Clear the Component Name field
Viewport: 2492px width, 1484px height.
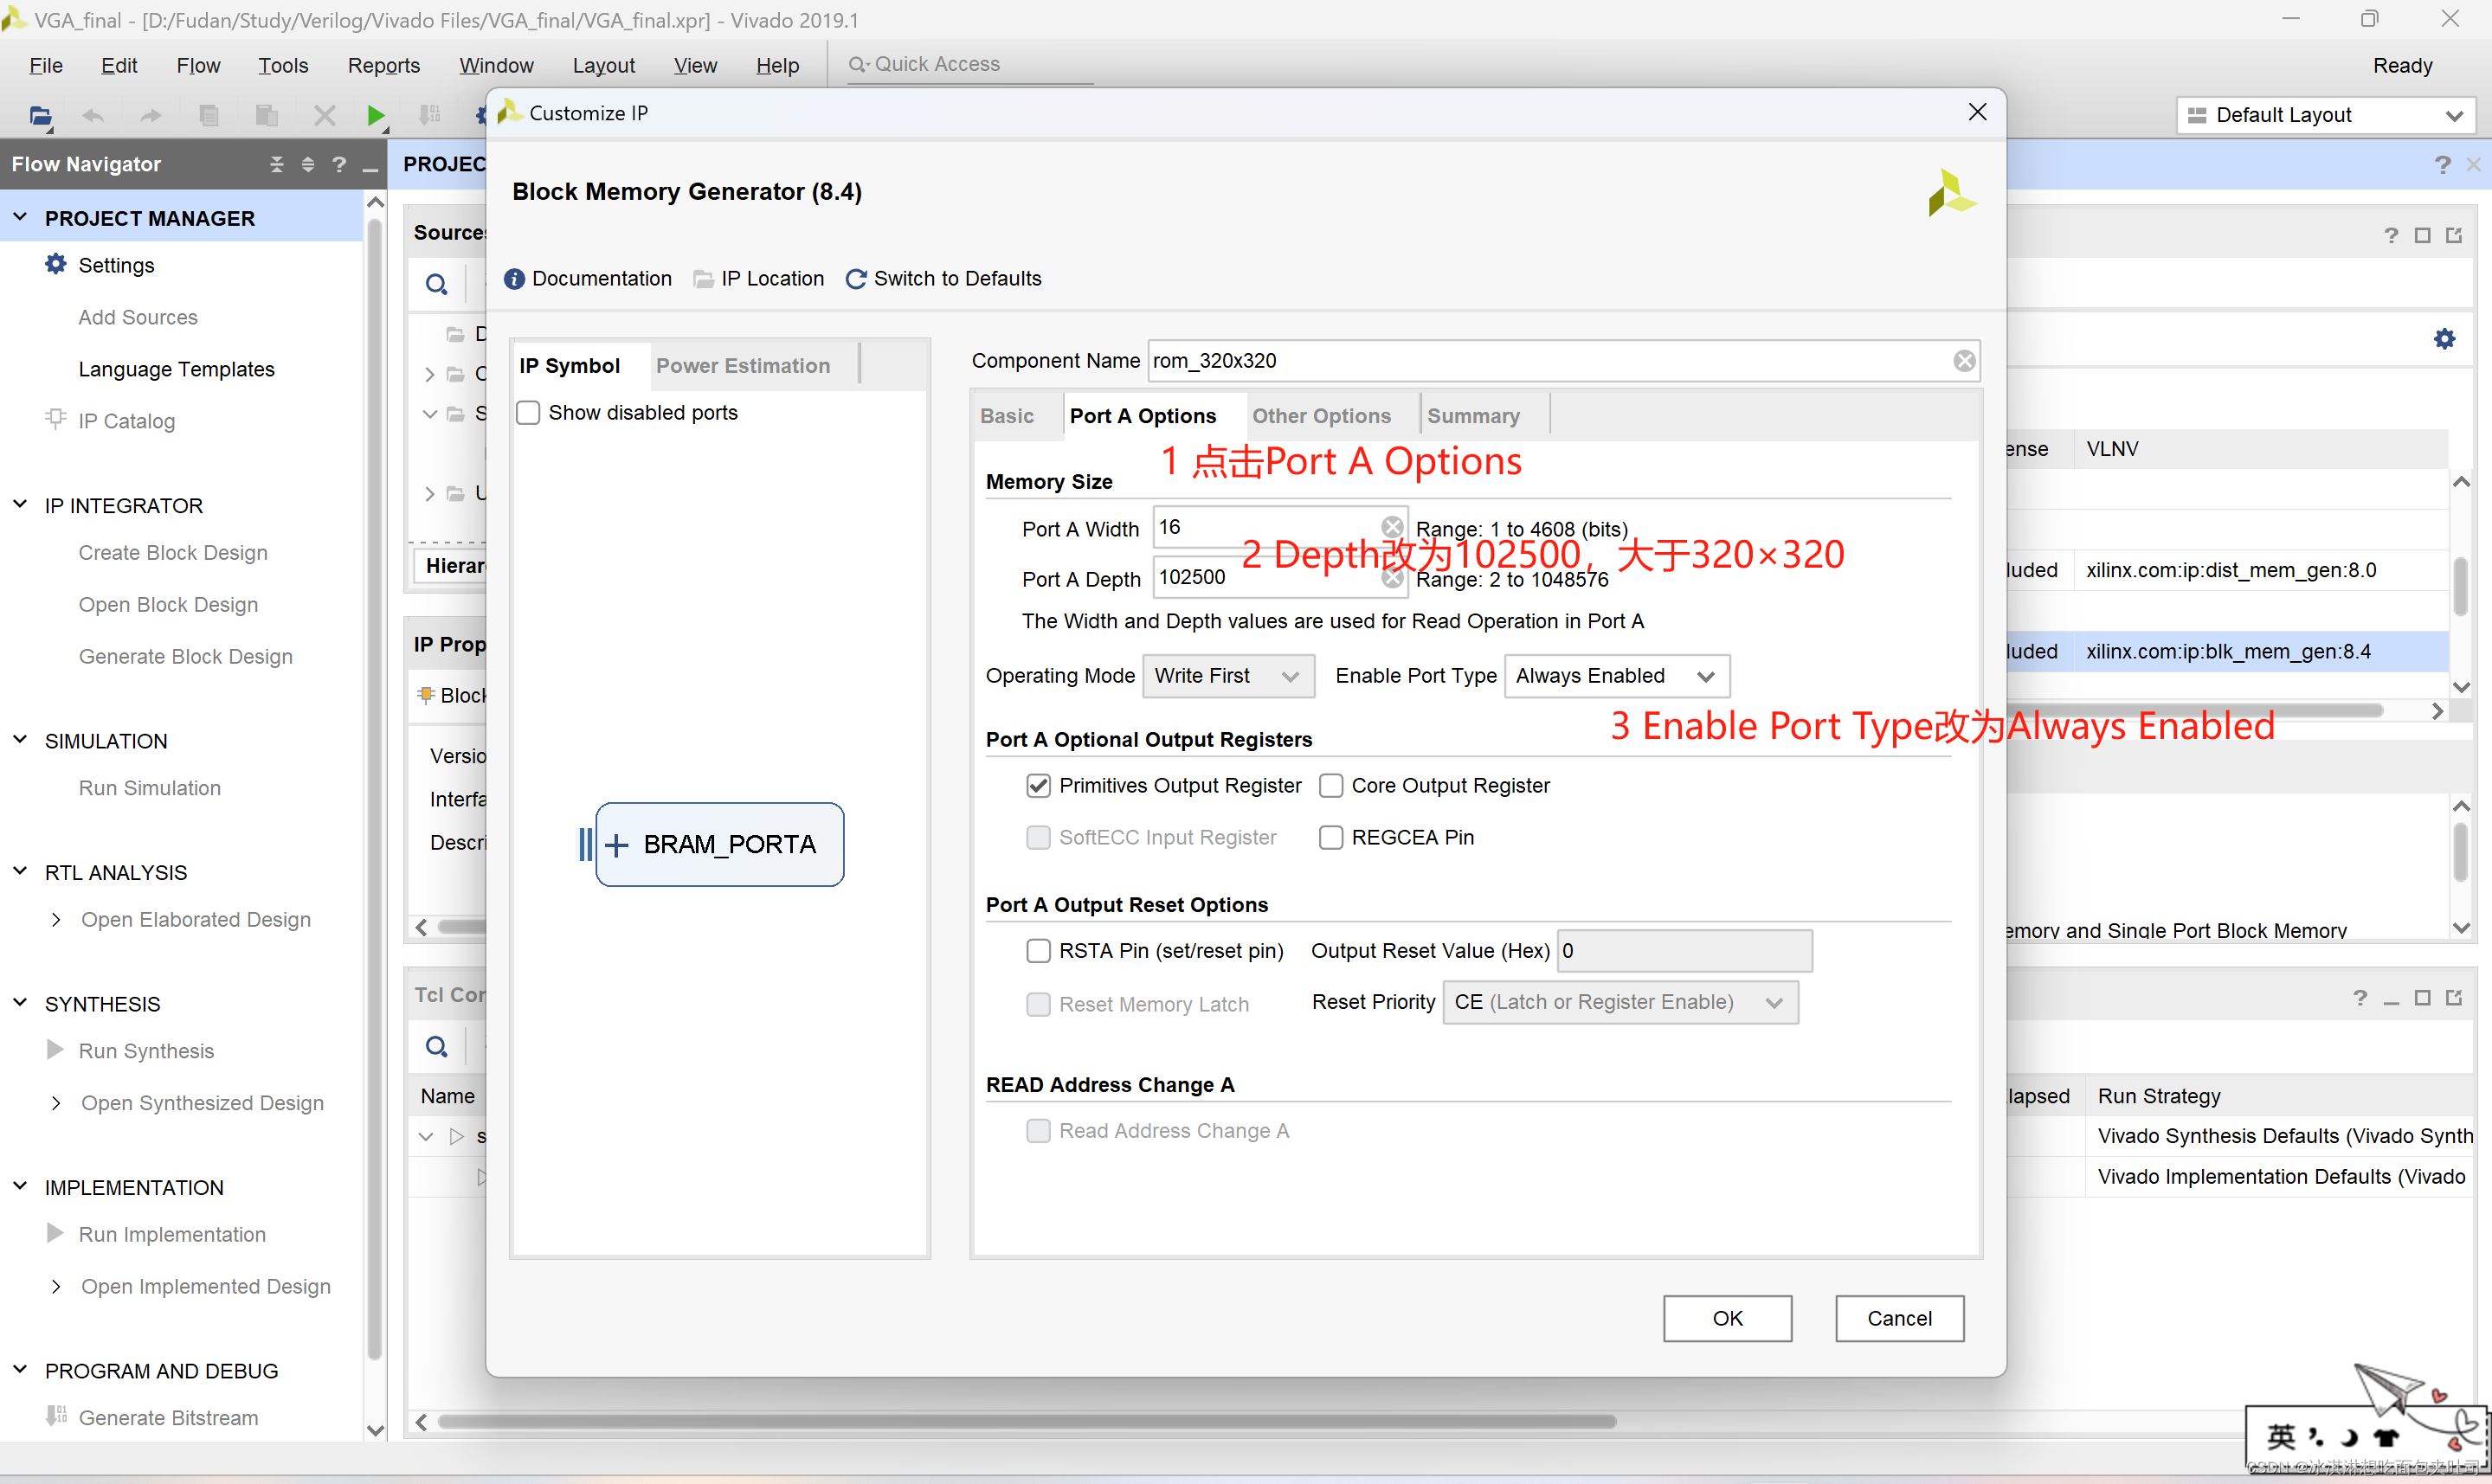point(1964,361)
